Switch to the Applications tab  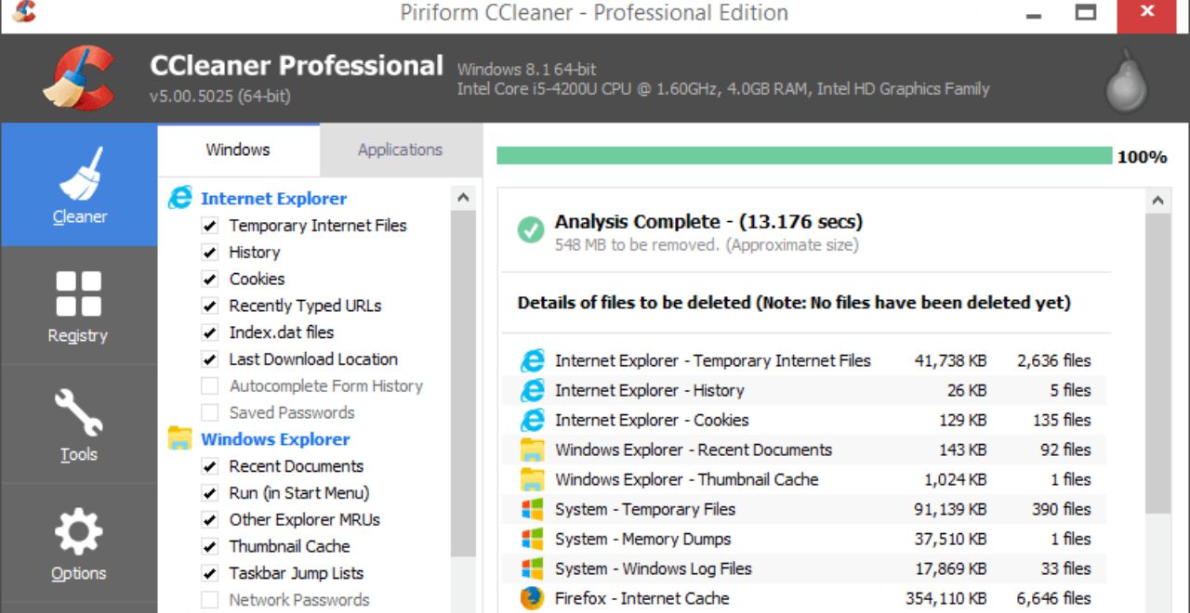click(x=400, y=150)
